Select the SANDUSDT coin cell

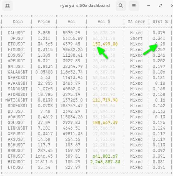[18, 89]
